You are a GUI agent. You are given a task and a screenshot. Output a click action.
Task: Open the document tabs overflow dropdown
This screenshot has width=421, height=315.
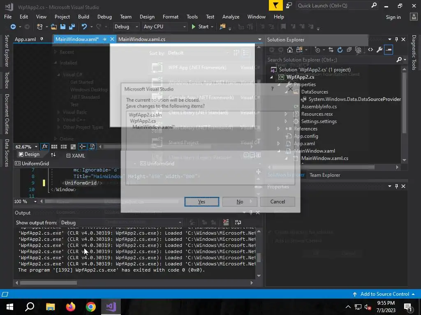click(x=259, y=39)
